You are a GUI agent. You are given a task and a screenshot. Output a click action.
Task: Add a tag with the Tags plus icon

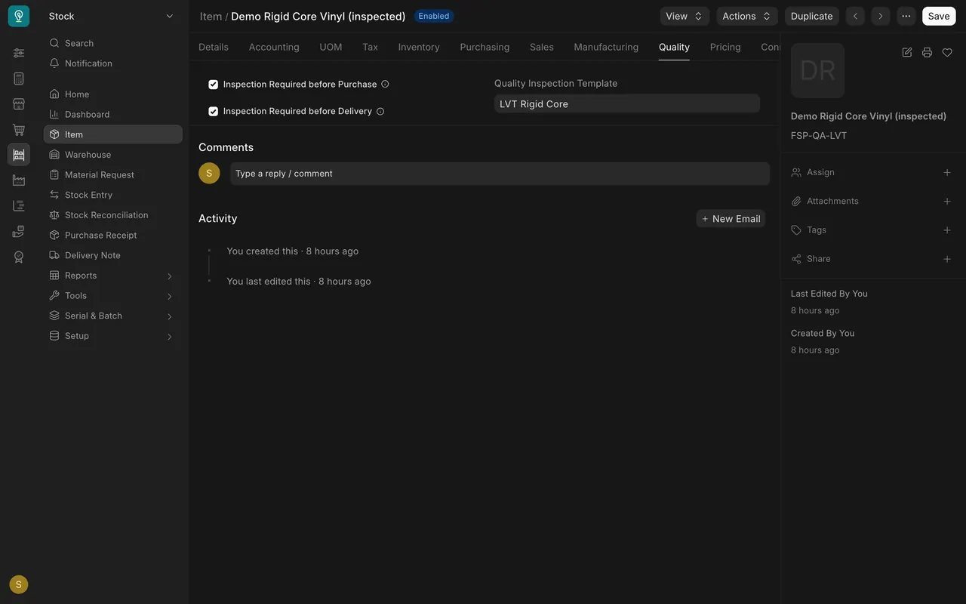pos(947,230)
